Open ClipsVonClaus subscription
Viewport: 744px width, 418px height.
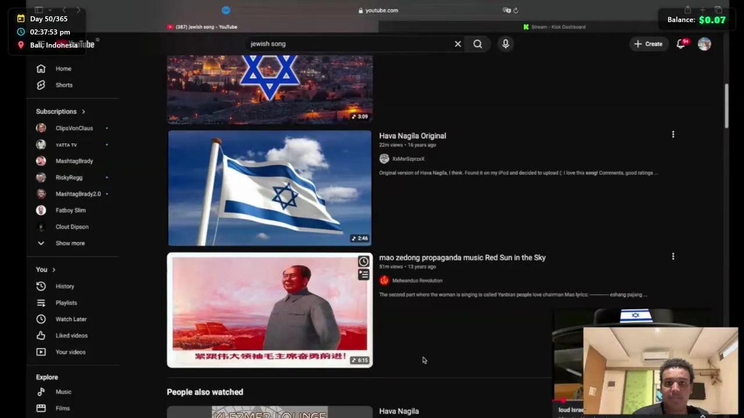coord(73,128)
